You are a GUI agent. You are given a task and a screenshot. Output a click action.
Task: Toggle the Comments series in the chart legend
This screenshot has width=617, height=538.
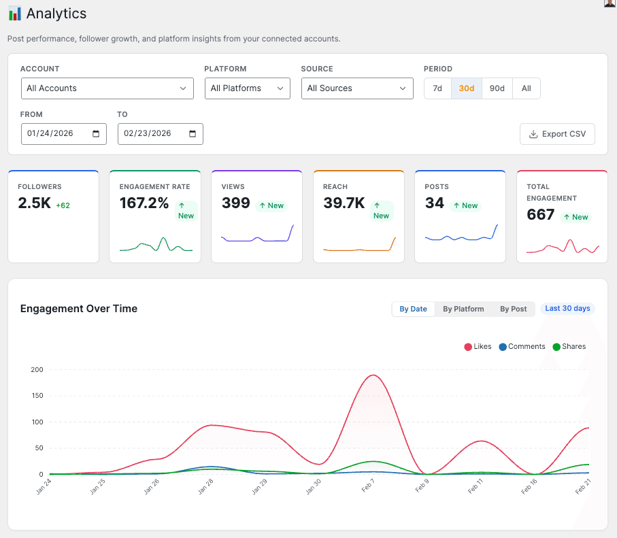tap(522, 346)
